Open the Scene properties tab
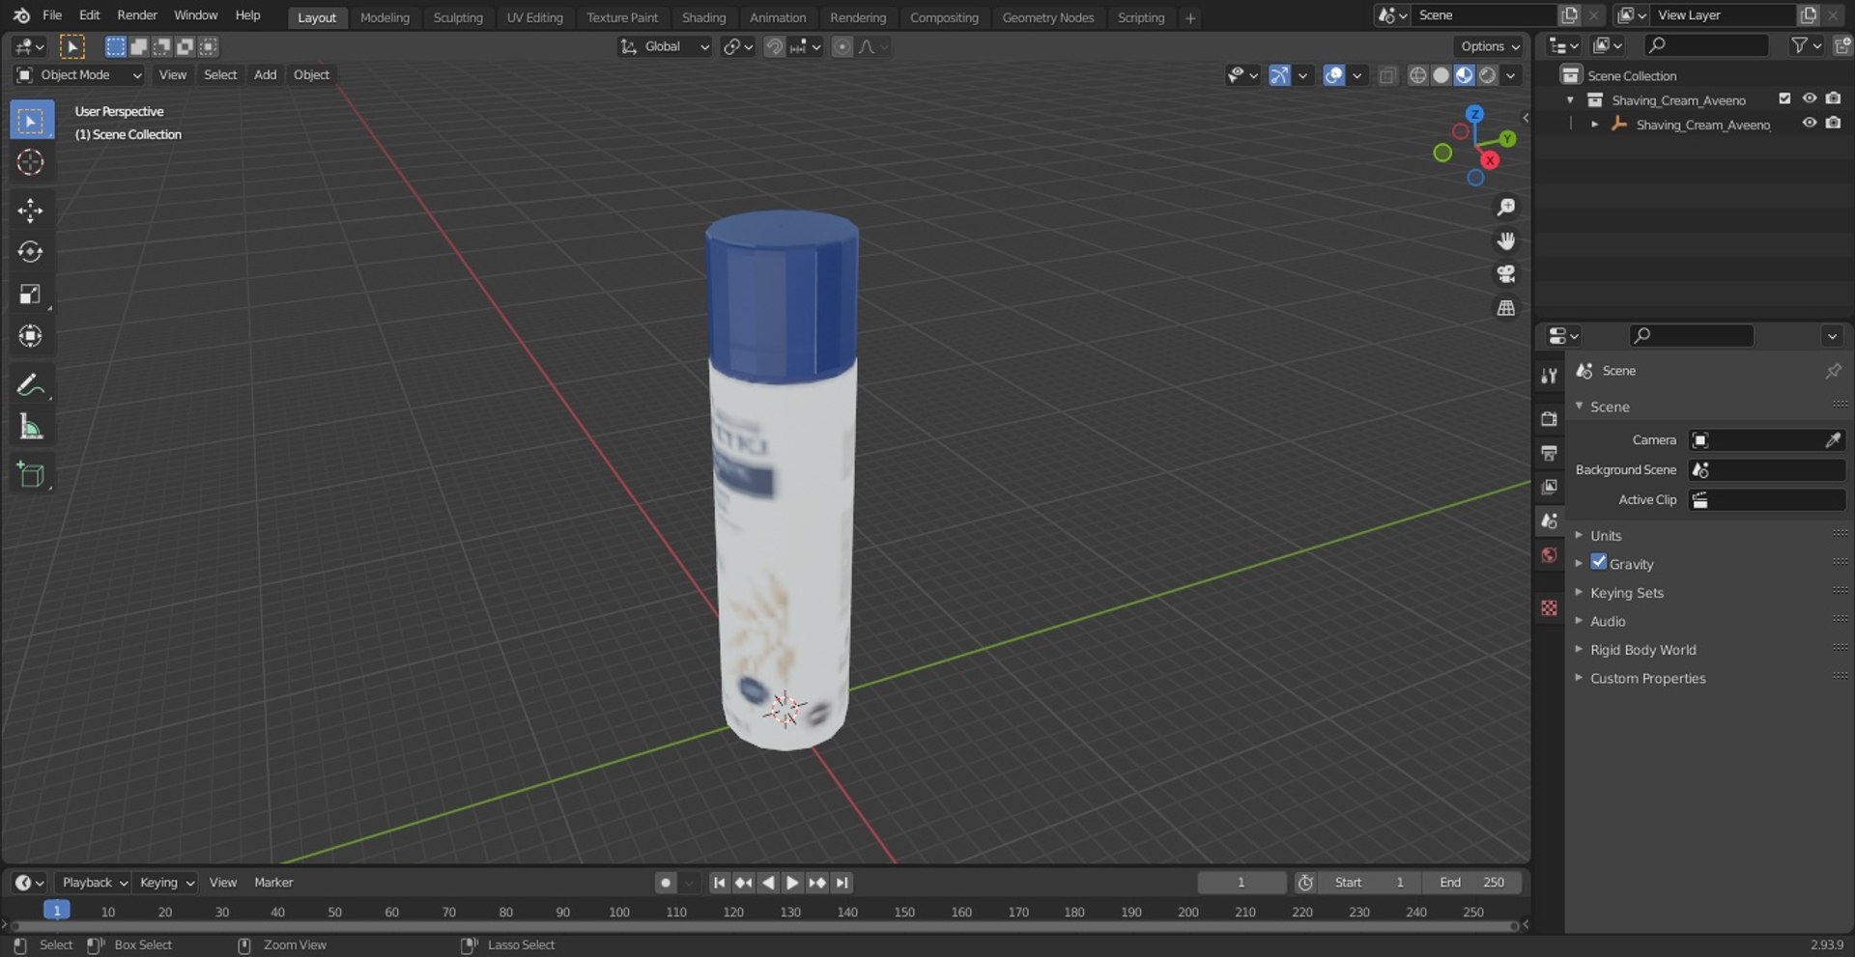Image resolution: width=1855 pixels, height=957 pixels. [1550, 521]
